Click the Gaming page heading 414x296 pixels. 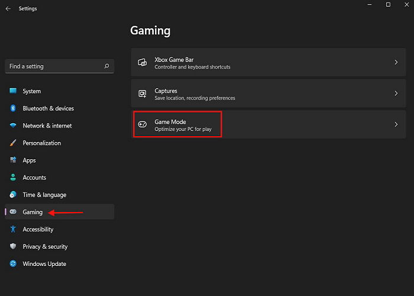pyautogui.click(x=150, y=31)
